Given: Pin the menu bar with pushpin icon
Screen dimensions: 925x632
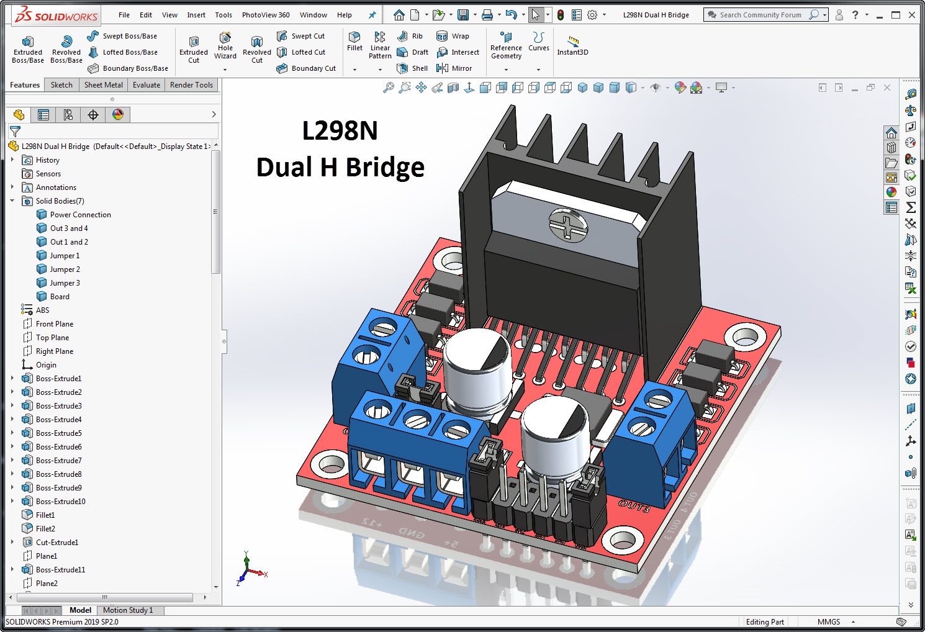Looking at the screenshot, I should [x=372, y=15].
